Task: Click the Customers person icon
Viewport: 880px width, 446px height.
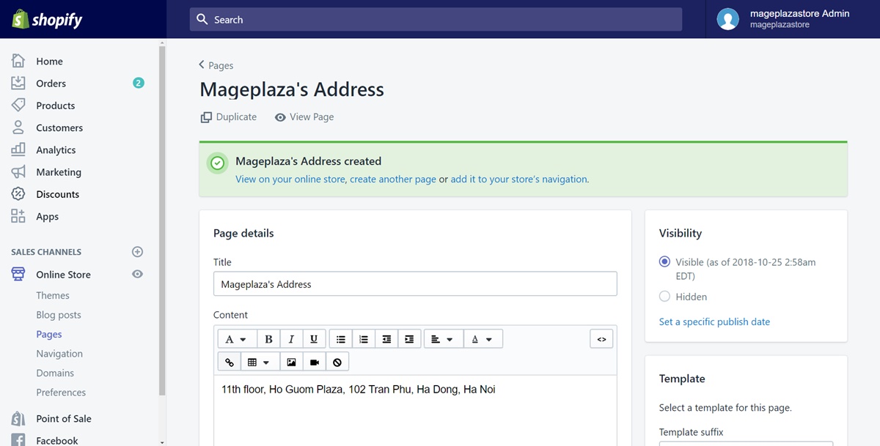Action: pos(18,127)
